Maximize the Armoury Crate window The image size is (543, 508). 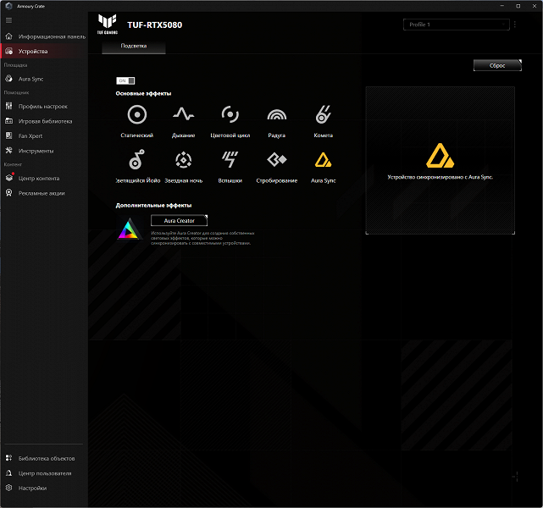pos(518,6)
